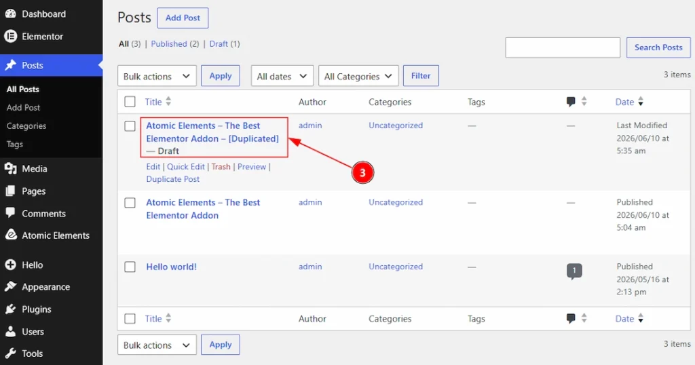Click Preview under the duplicated post
695x365 pixels.
[x=252, y=166]
